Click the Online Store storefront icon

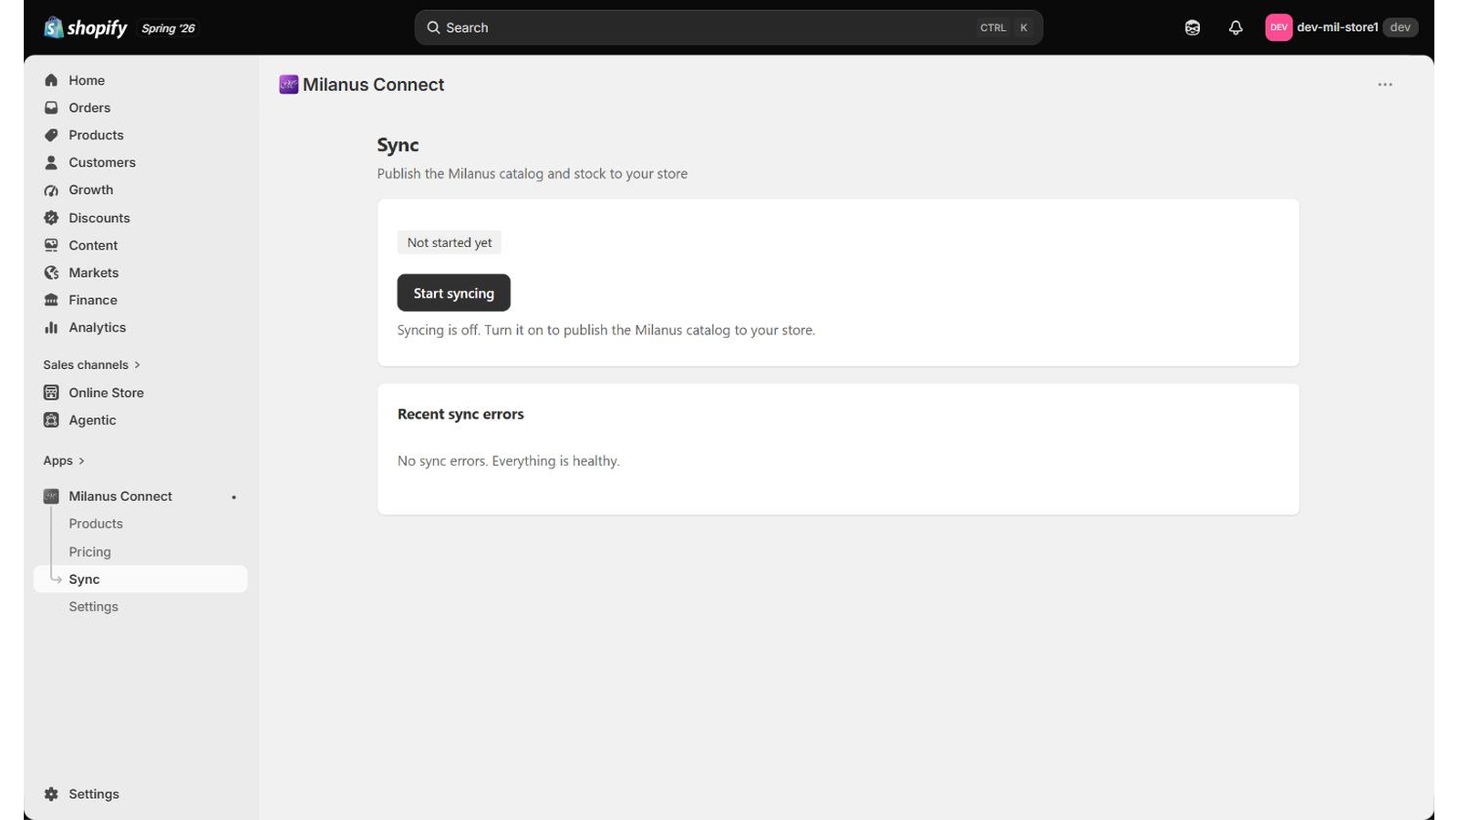tap(51, 393)
